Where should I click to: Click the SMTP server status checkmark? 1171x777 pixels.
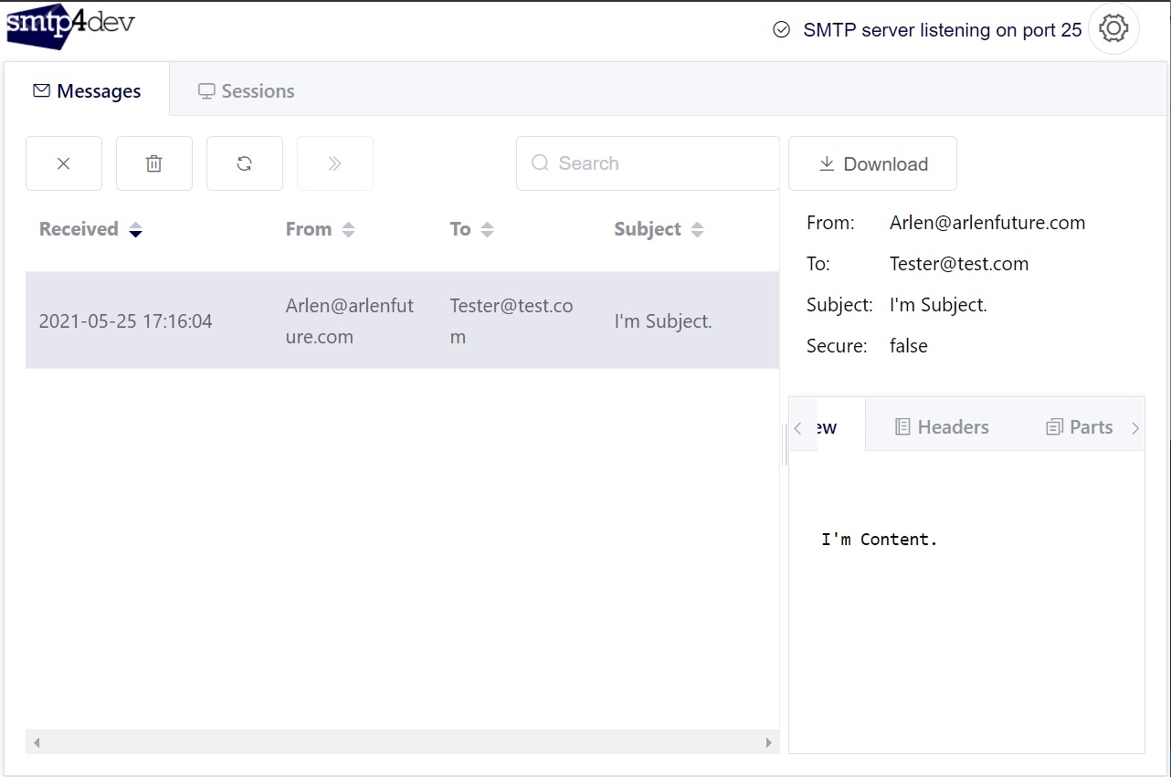point(781,29)
